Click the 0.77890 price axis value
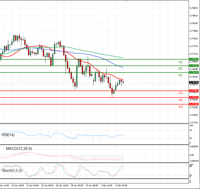Viewport: 200px width, 189px height. [x=194, y=31]
